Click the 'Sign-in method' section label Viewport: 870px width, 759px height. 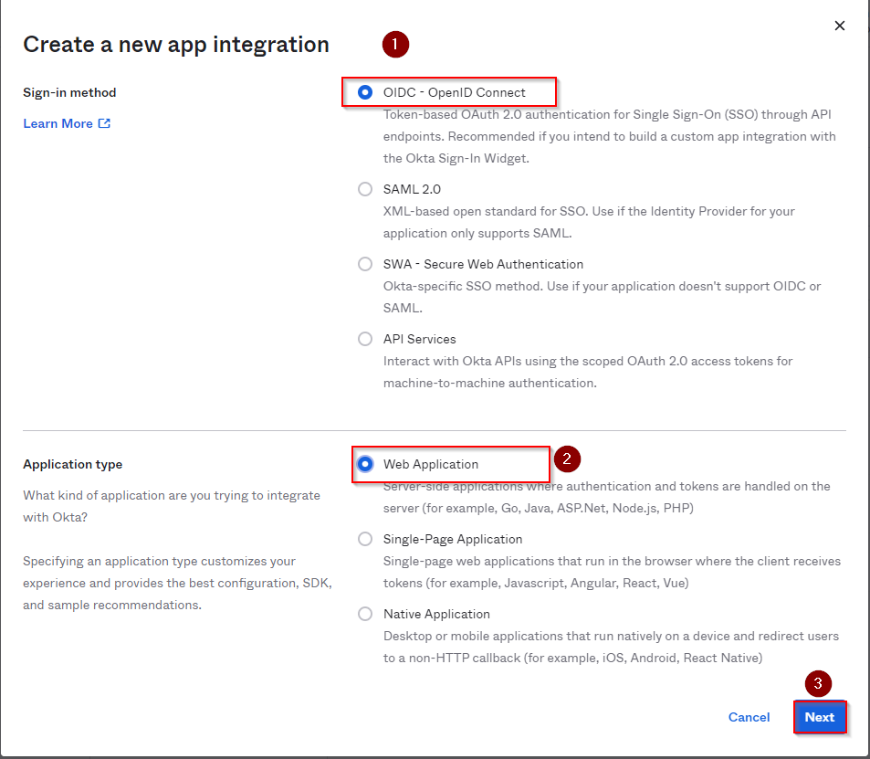coord(69,92)
